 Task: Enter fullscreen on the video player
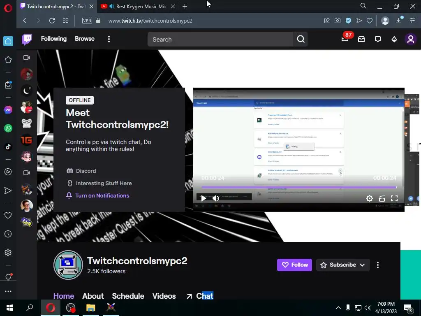tap(394, 198)
